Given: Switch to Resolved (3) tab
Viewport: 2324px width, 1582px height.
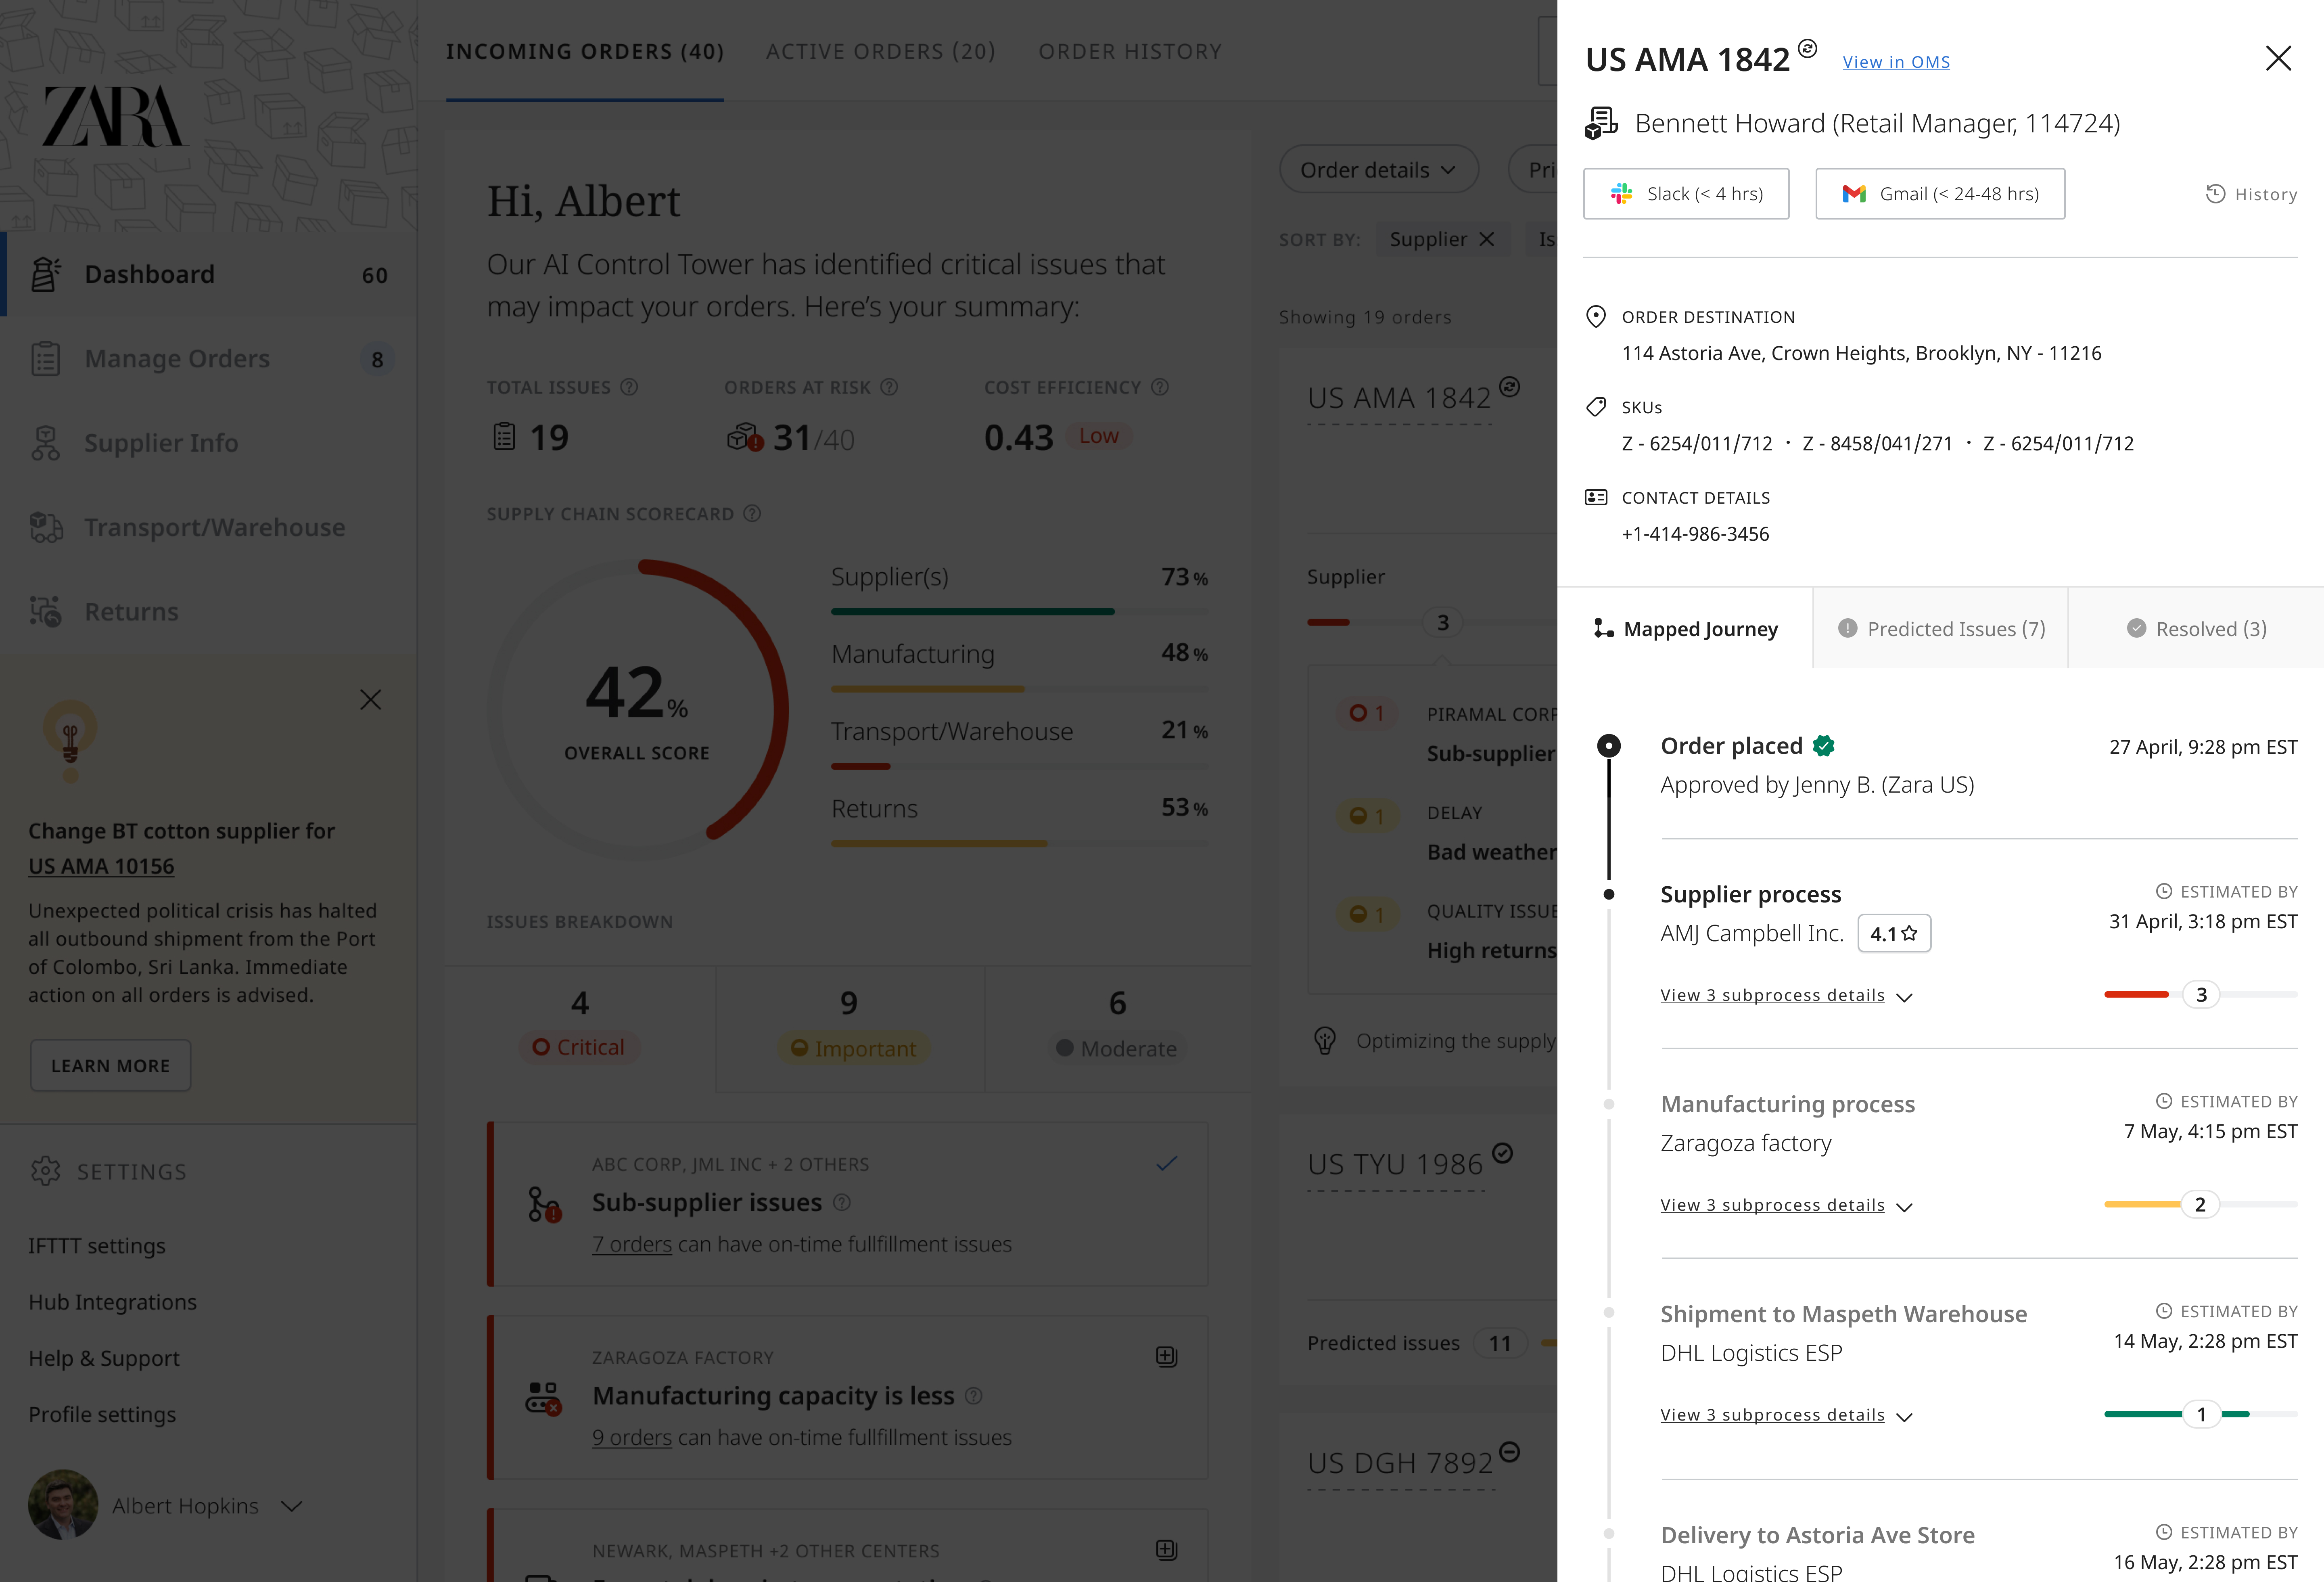Looking at the screenshot, I should 2196,628.
